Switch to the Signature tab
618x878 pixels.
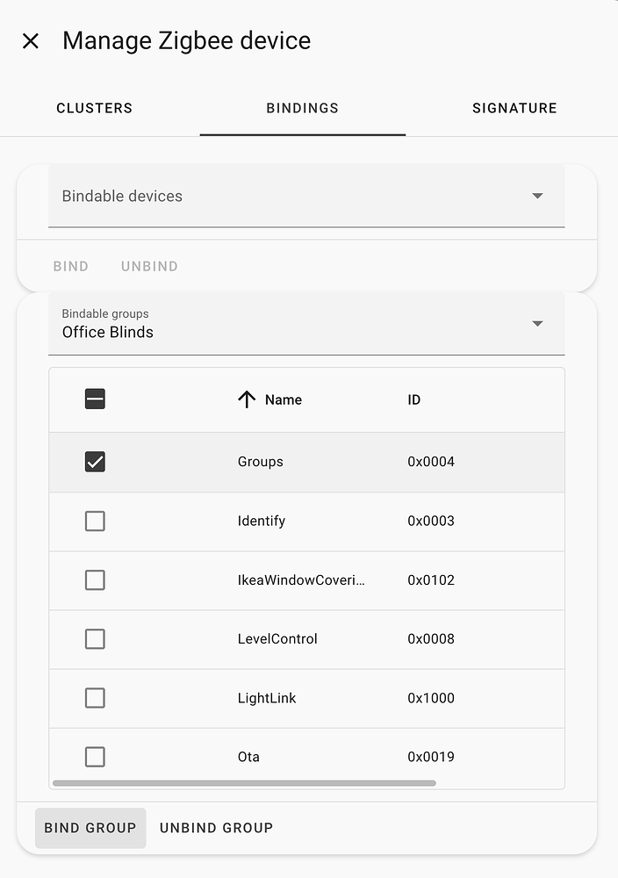(x=514, y=108)
